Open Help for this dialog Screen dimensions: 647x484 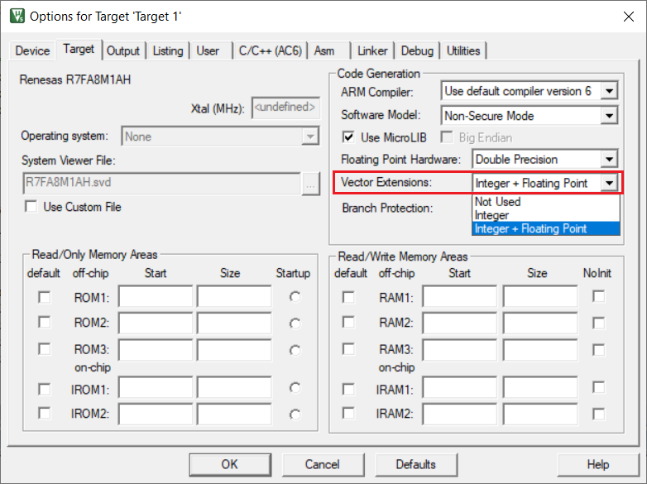tap(598, 464)
